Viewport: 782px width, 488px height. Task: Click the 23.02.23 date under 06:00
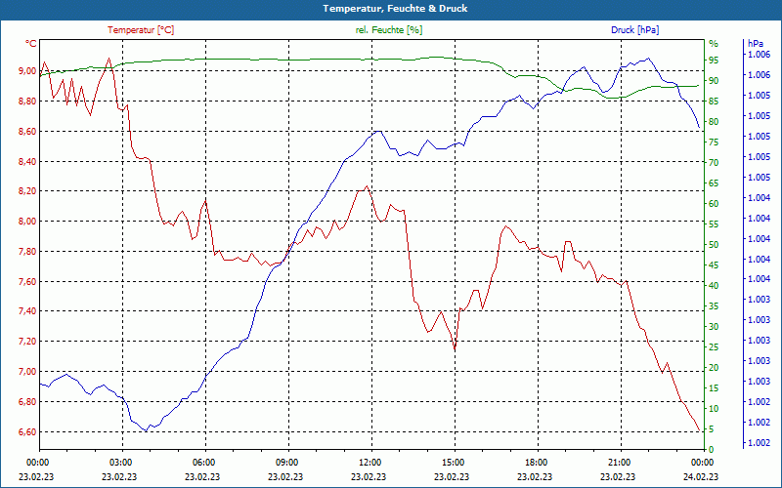click(202, 476)
